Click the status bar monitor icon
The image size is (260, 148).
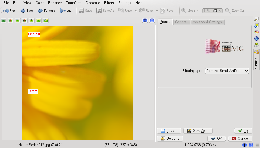click(x=258, y=145)
